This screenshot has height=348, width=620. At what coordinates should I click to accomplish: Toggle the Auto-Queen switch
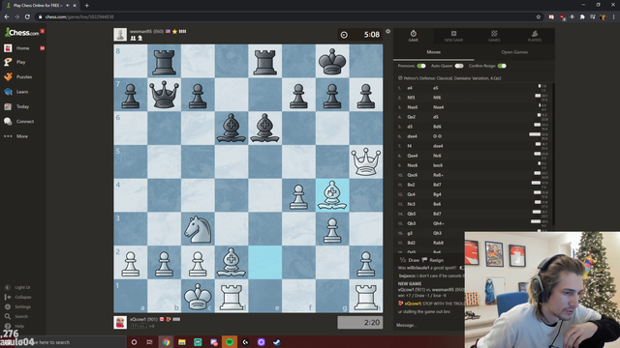pyautogui.click(x=459, y=66)
